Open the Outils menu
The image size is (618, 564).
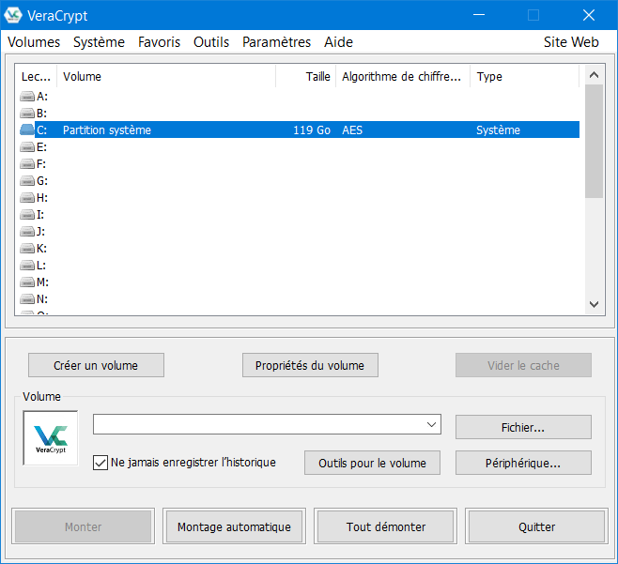pos(211,42)
